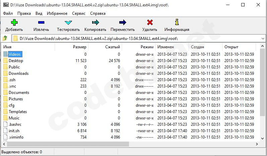Select the .viminfo file icon
Viewport: 267px width, 156px height.
(x=5, y=137)
